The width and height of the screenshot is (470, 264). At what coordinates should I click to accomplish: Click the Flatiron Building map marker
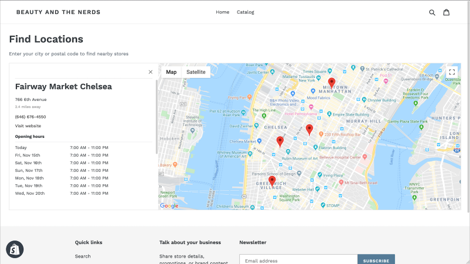[315, 147]
